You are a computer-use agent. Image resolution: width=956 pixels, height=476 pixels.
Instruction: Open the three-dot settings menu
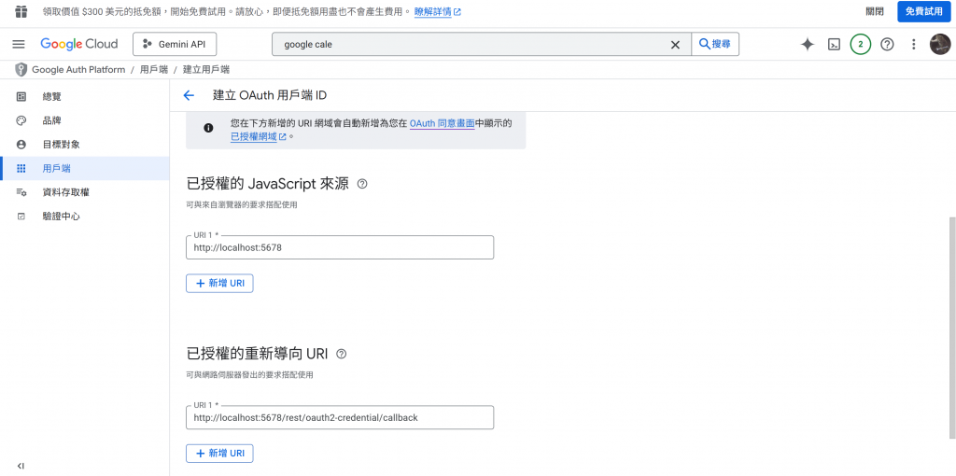pyautogui.click(x=913, y=44)
